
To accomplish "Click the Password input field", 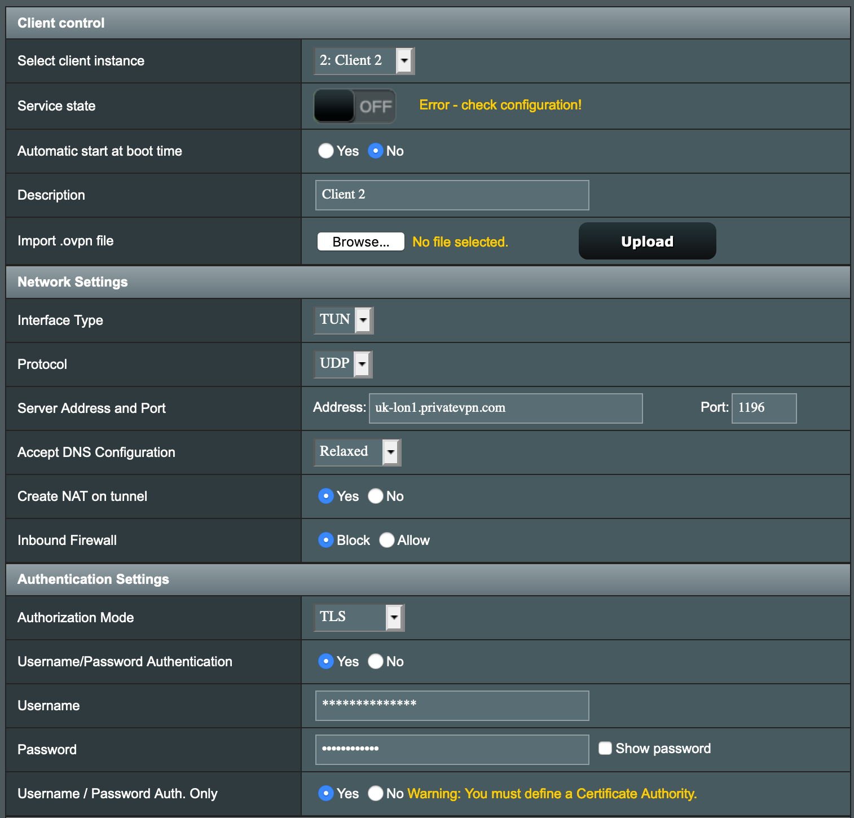I will 452,750.
